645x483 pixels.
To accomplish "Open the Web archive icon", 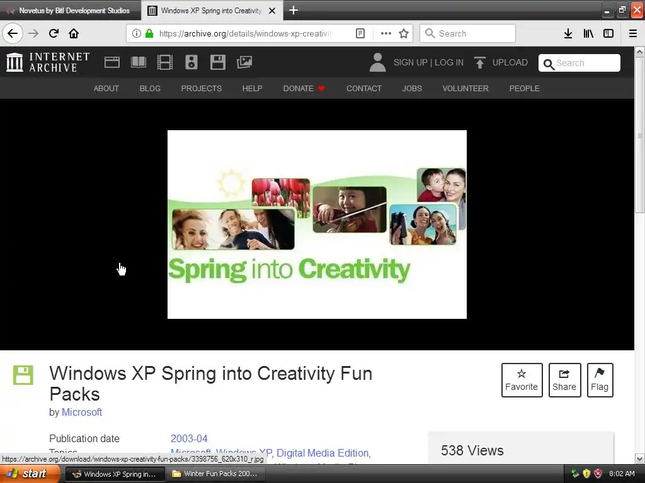I will coord(112,62).
